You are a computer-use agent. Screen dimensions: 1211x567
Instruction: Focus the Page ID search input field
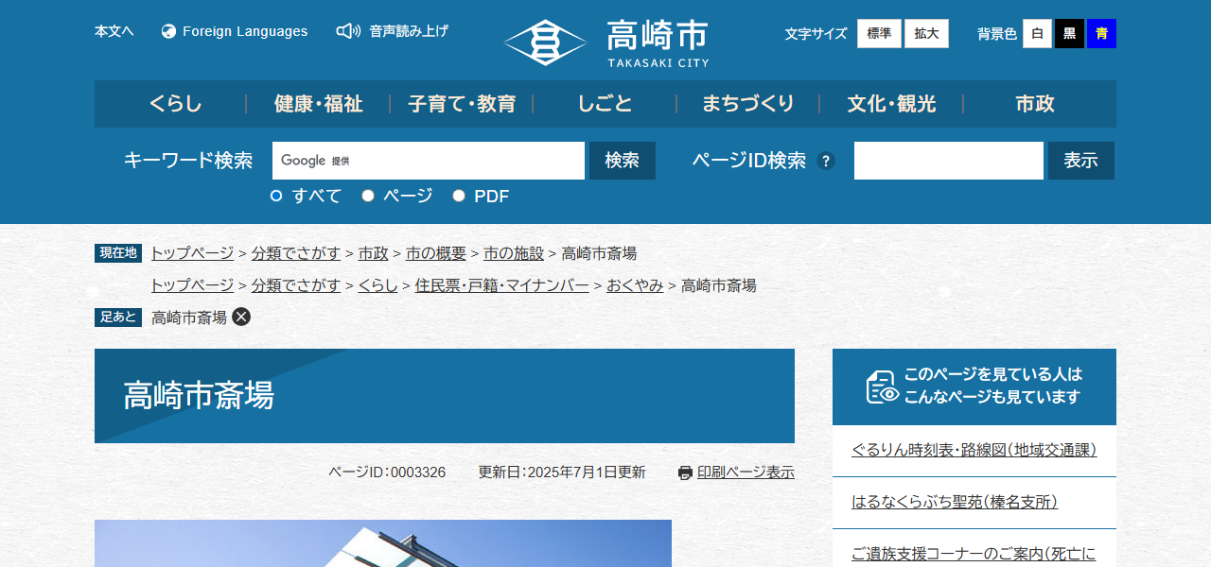pyautogui.click(x=949, y=161)
